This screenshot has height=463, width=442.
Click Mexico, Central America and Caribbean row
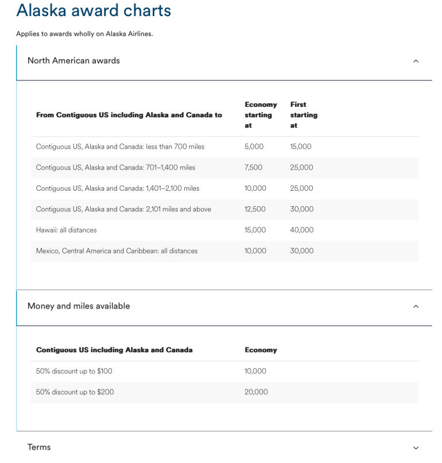point(117,251)
